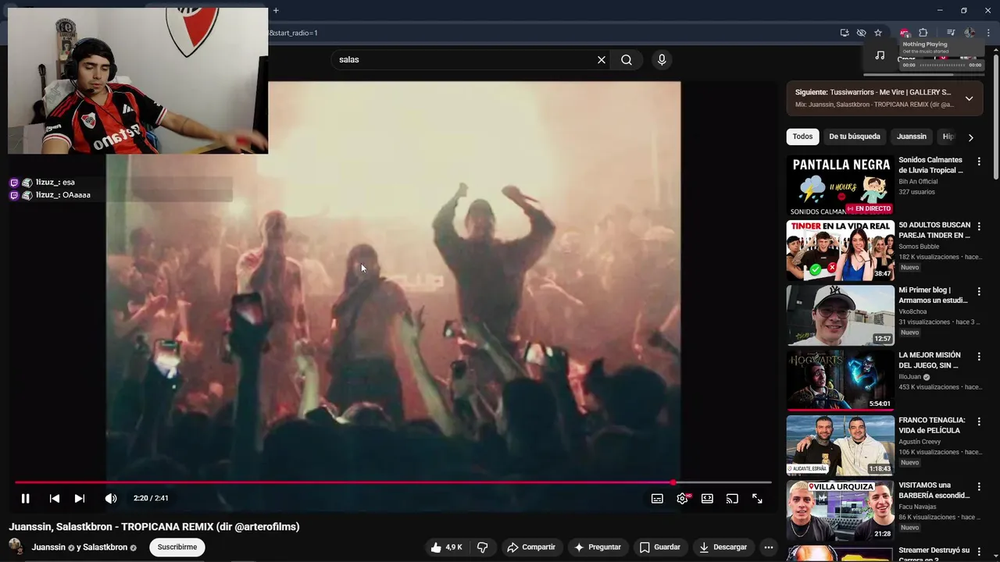Open options for LA MEJOR MISIÓN DEL JUEGO video

(x=979, y=357)
